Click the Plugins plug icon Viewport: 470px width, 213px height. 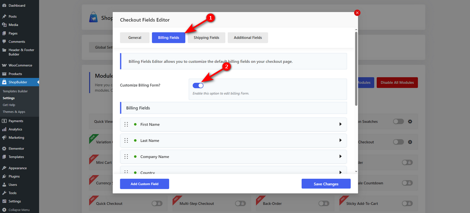tap(4, 176)
